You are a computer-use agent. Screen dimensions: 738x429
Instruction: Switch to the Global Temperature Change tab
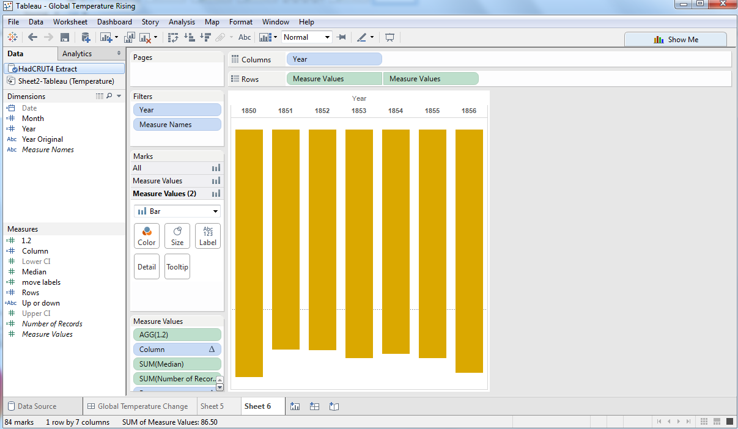coord(137,406)
